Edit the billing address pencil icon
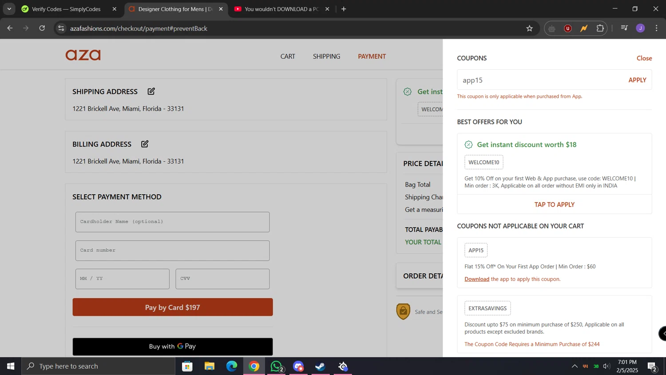Screen dimensions: 666x375 coord(145,144)
